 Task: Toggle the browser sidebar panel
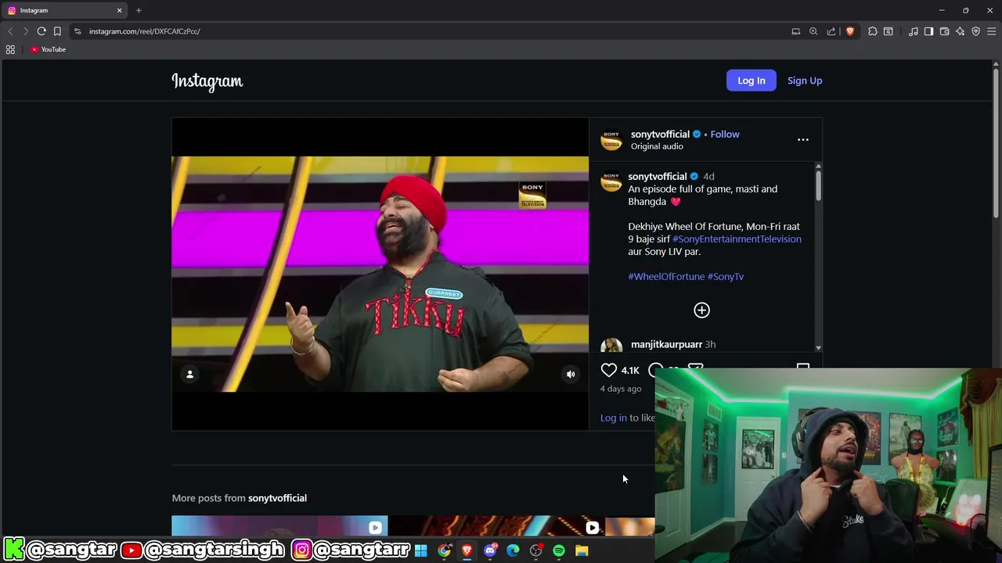coord(929,31)
